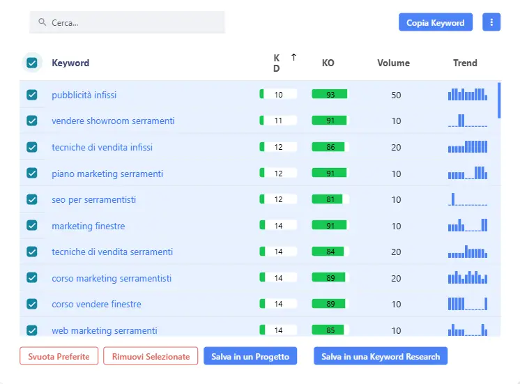Uncheck tecniche di vendita serramenti checkbox
The image size is (520, 384).
[x=32, y=252]
